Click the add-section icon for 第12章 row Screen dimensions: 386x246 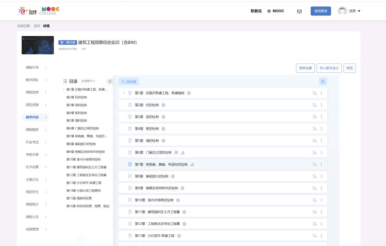point(315,223)
